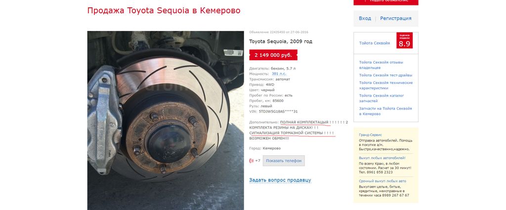The height and width of the screenshot is (210, 506).
Task: Open the brake disc photo thumbnail
Action: (x=166, y=120)
